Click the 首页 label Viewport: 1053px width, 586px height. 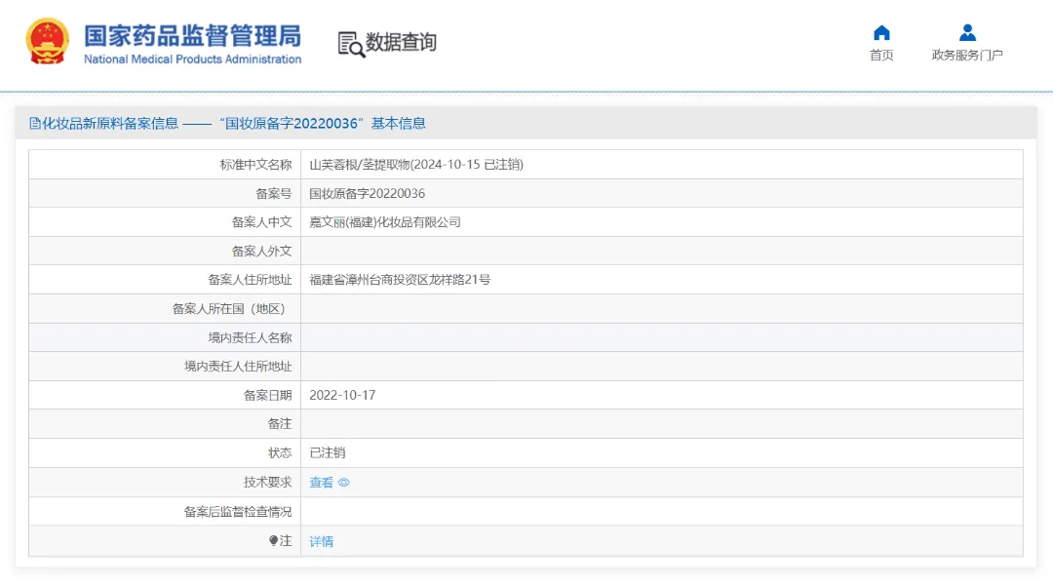(881, 55)
